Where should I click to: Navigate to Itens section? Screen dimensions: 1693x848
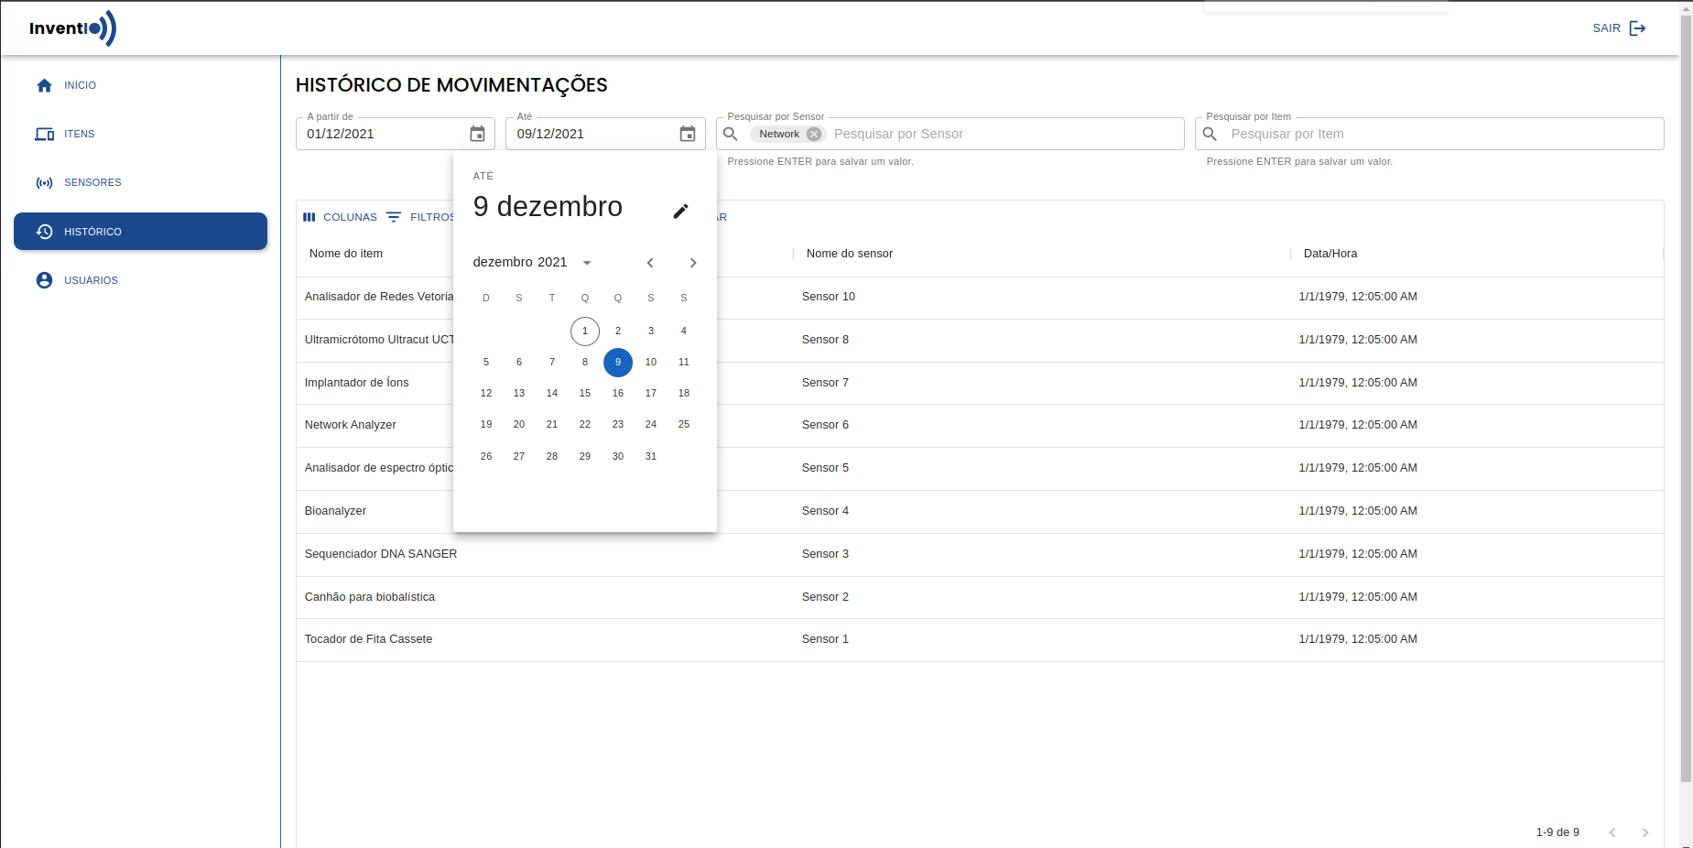tap(78, 134)
